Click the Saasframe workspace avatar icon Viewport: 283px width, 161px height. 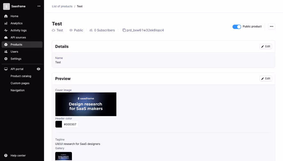[6, 6]
